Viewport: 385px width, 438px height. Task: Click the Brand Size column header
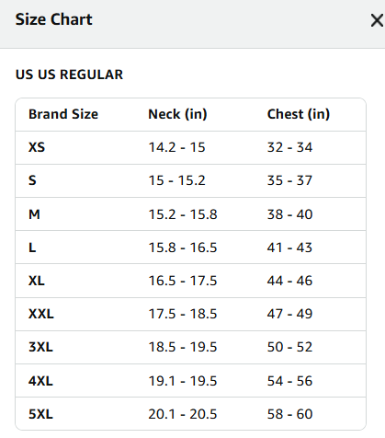click(63, 114)
